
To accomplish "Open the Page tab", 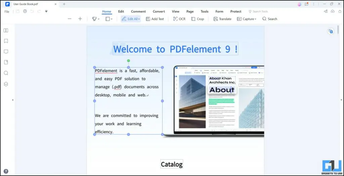I will pyautogui.click(x=190, y=11).
